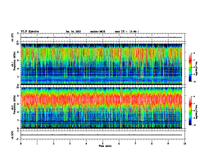Click the "start UT = 13:40:1" header text
208x161 pixels.
(x=127, y=32)
